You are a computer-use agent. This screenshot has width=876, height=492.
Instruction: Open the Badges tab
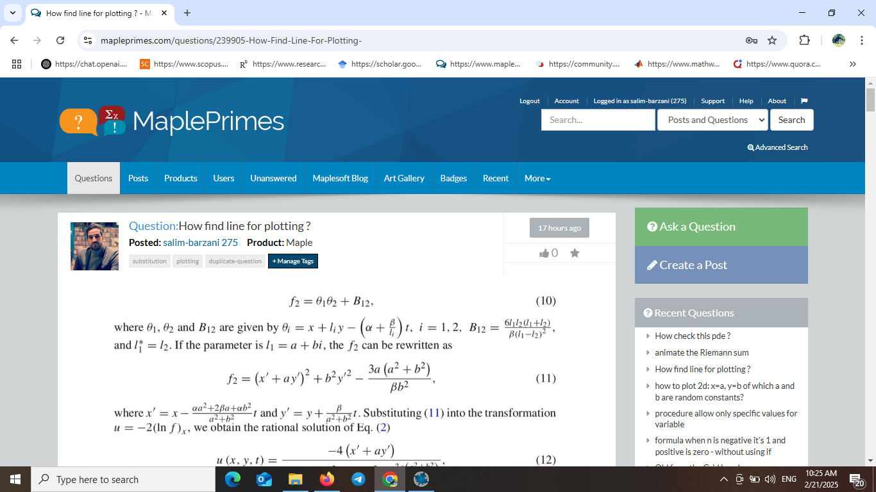(453, 178)
